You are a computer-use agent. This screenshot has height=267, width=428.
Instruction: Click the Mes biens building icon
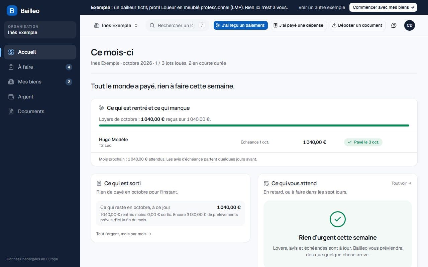(x=11, y=82)
